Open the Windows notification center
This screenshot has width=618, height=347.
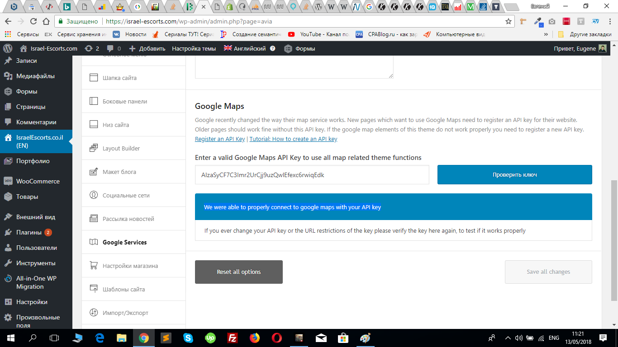coord(603,338)
